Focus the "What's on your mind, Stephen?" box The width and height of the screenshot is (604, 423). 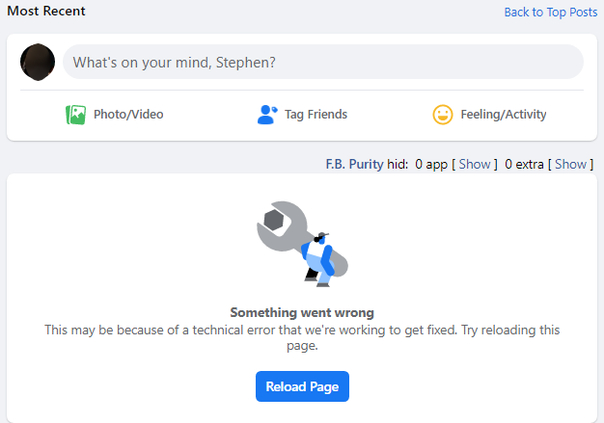323,62
